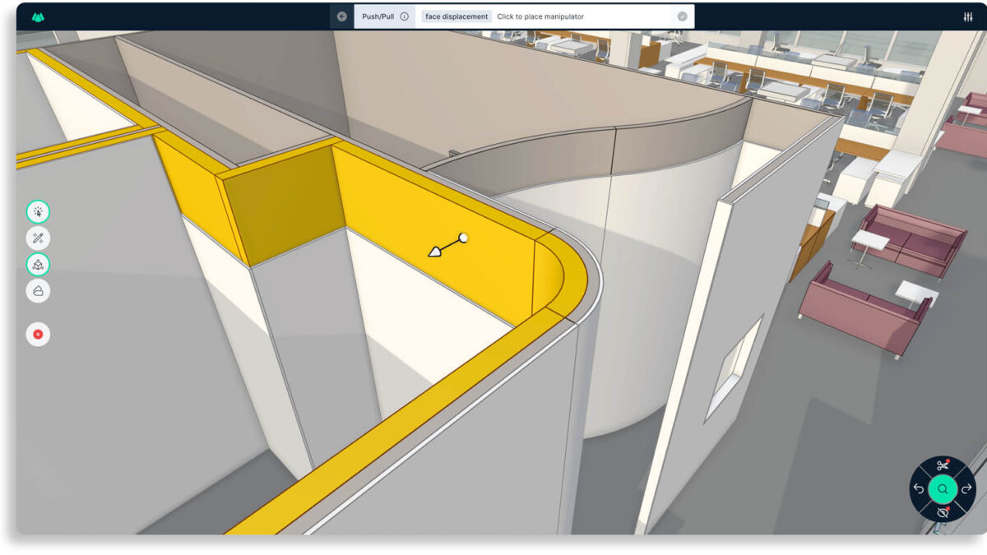The width and height of the screenshot is (987, 555).
Task: Toggle the 3D cube transform tool
Action: (x=38, y=265)
